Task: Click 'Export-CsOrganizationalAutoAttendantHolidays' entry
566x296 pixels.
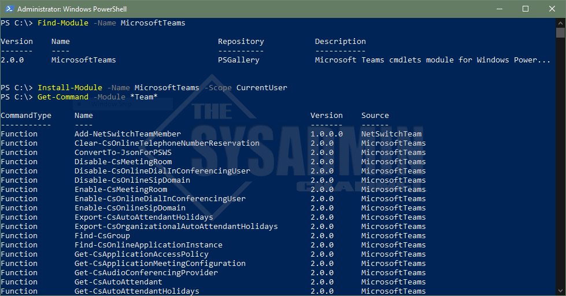Action: click(x=176, y=227)
